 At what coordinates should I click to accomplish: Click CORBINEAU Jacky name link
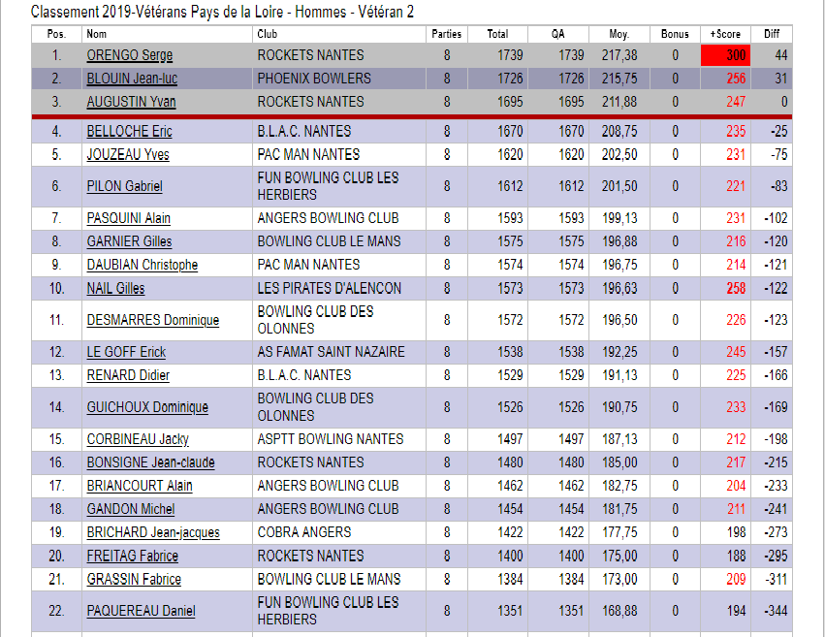138,439
